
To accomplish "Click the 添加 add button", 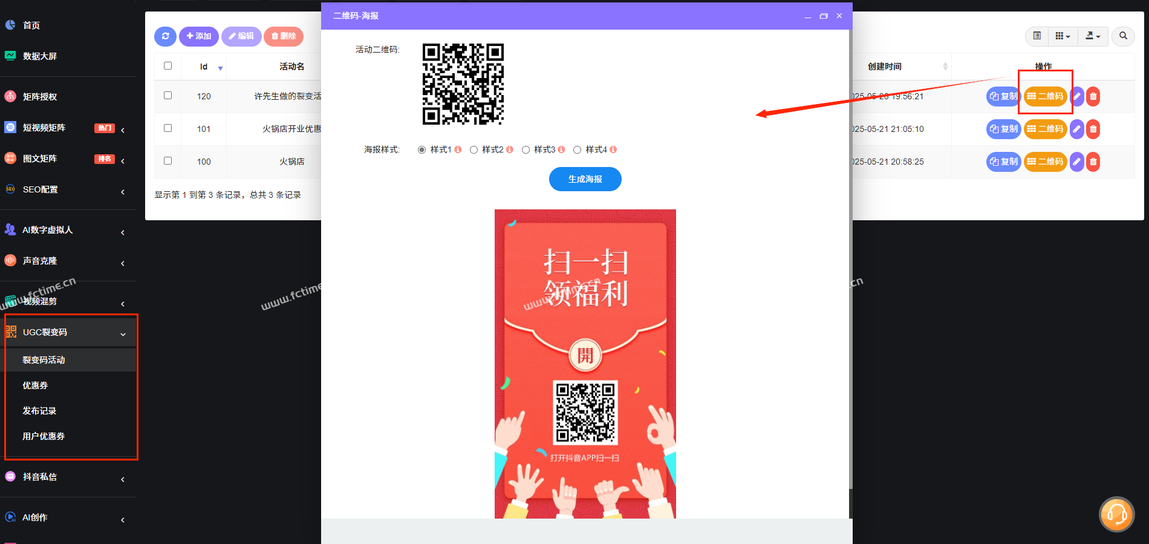I will (x=199, y=36).
